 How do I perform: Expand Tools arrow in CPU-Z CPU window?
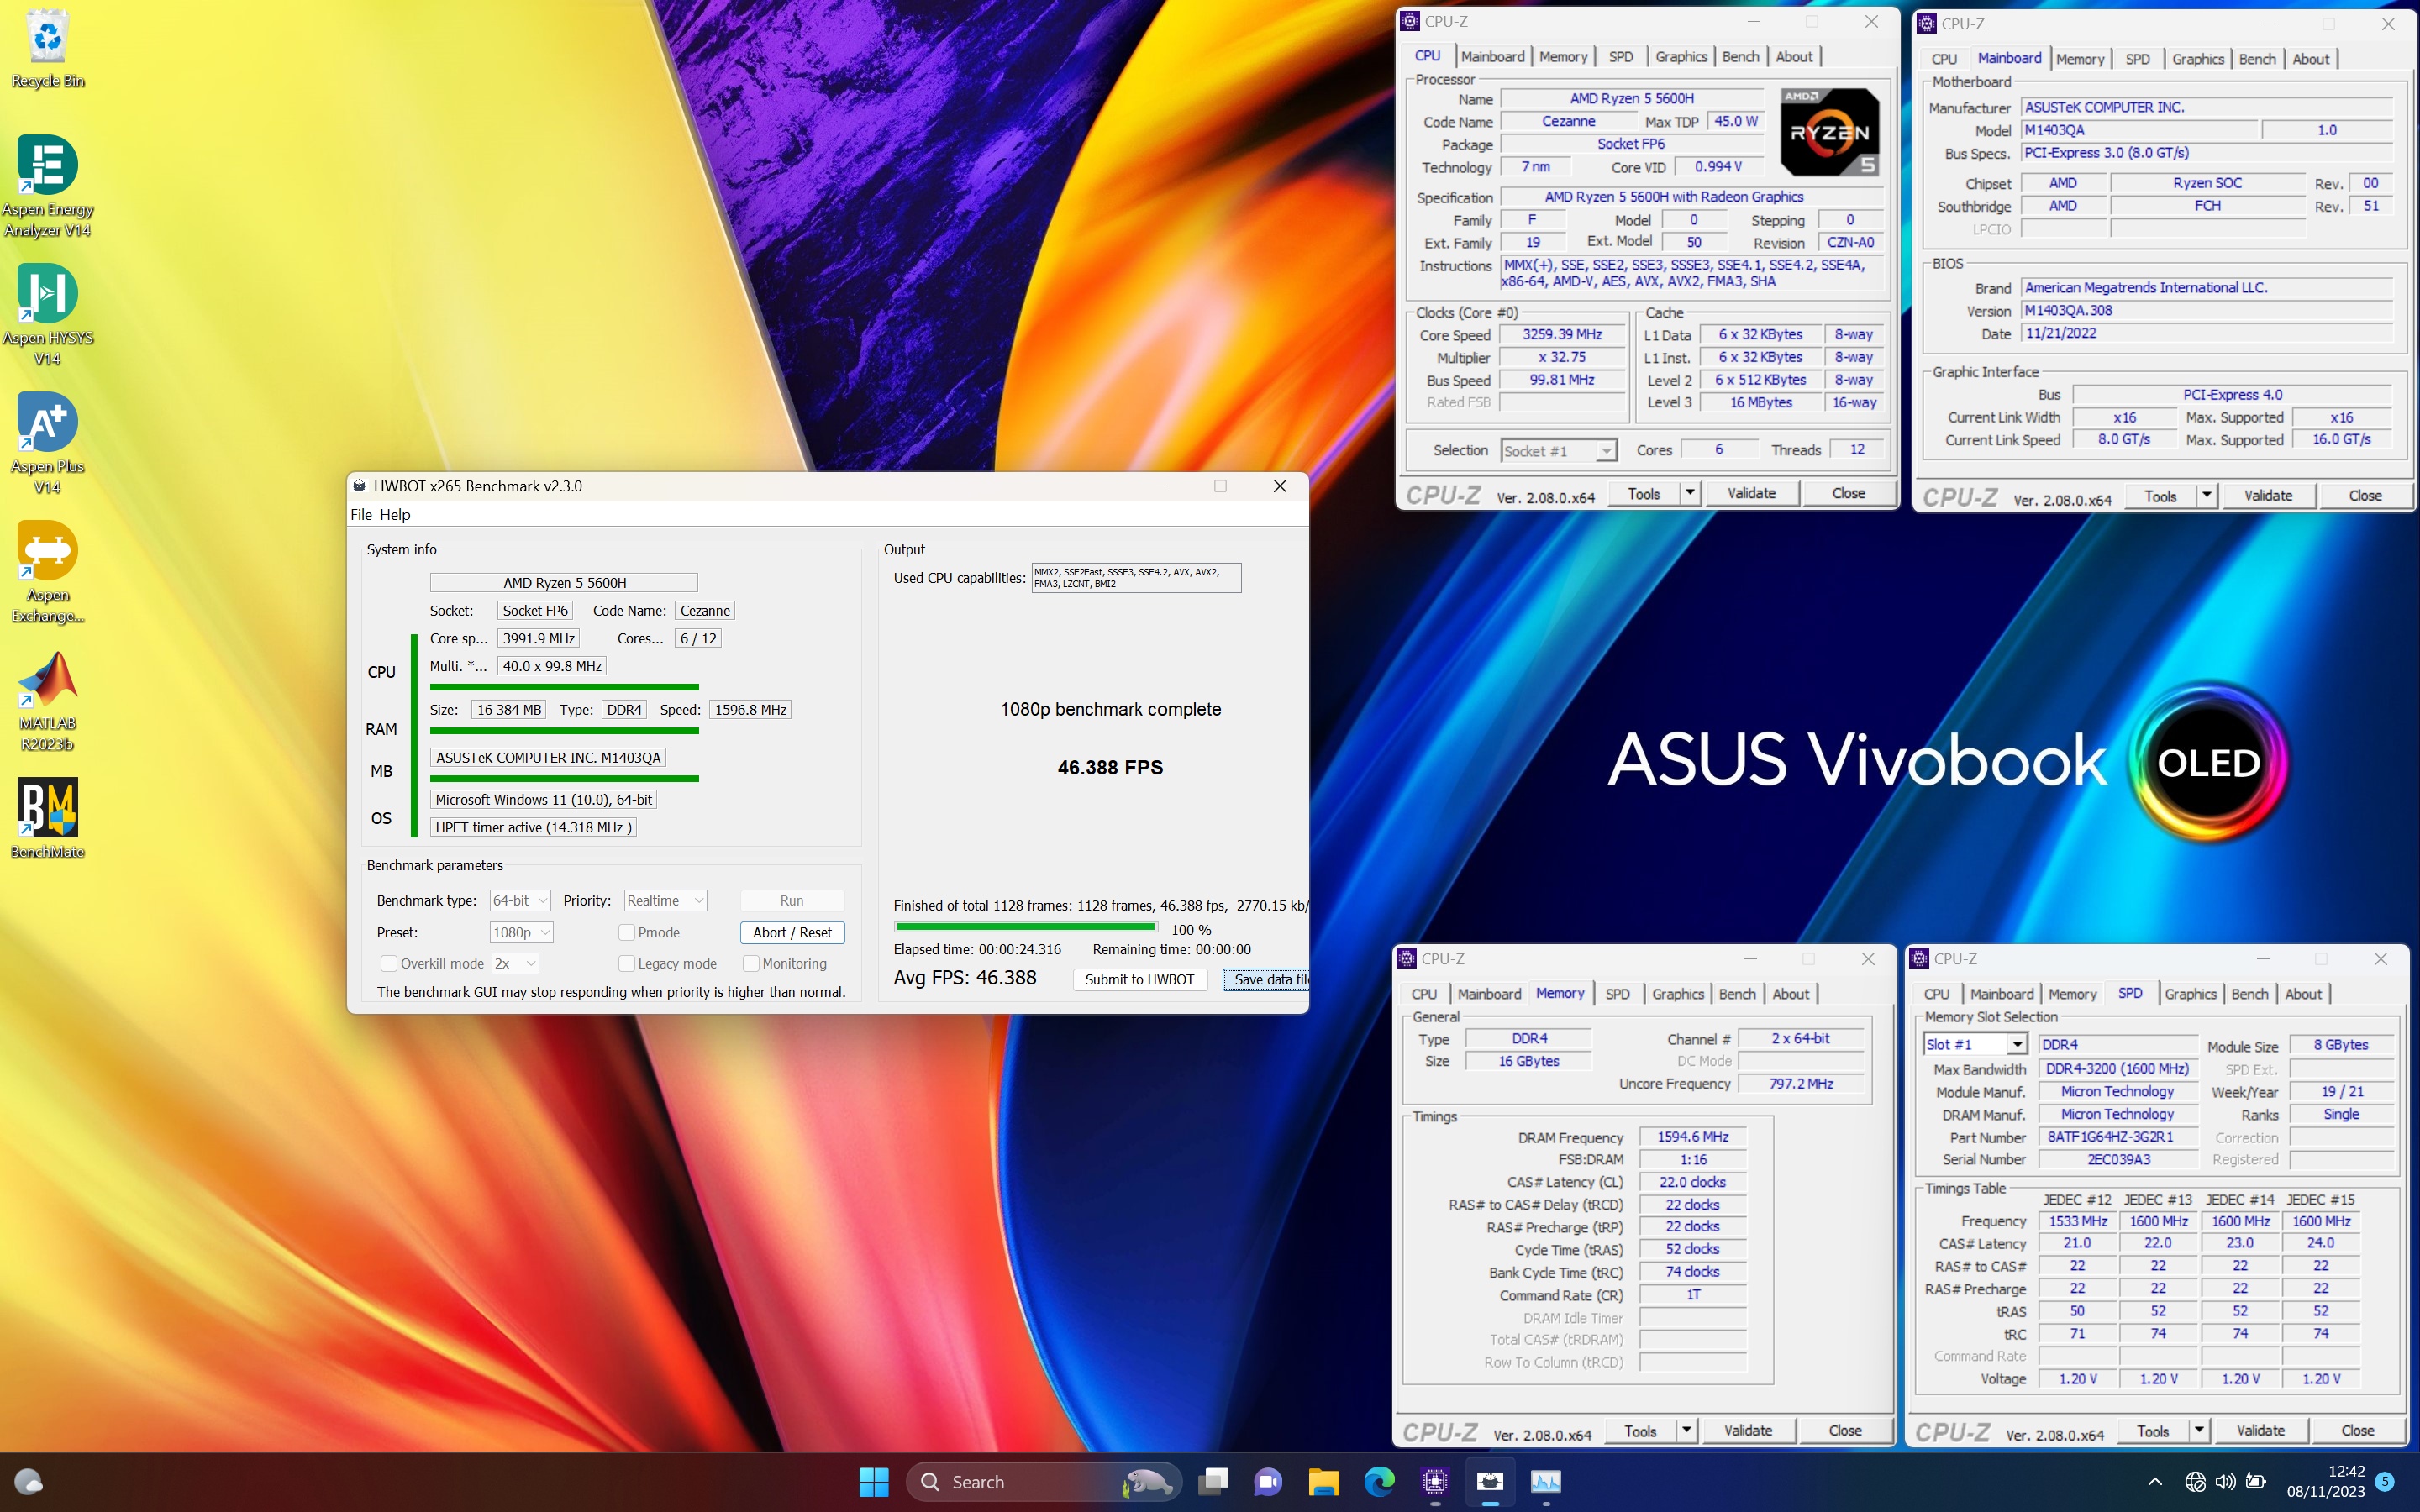[x=1690, y=493]
